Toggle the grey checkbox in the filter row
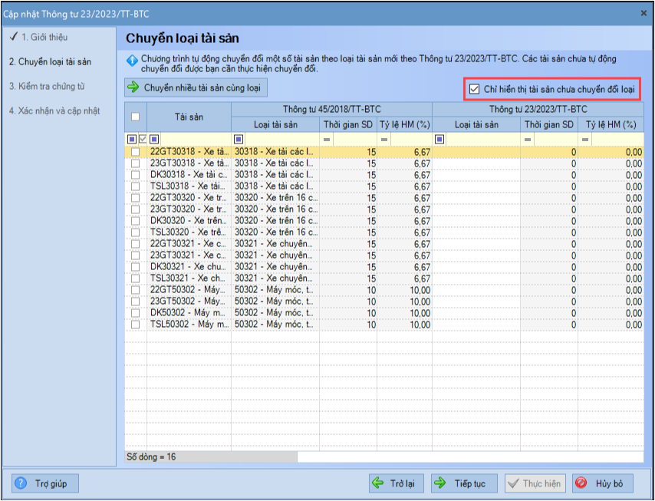This screenshot has width=655, height=501. 143,139
